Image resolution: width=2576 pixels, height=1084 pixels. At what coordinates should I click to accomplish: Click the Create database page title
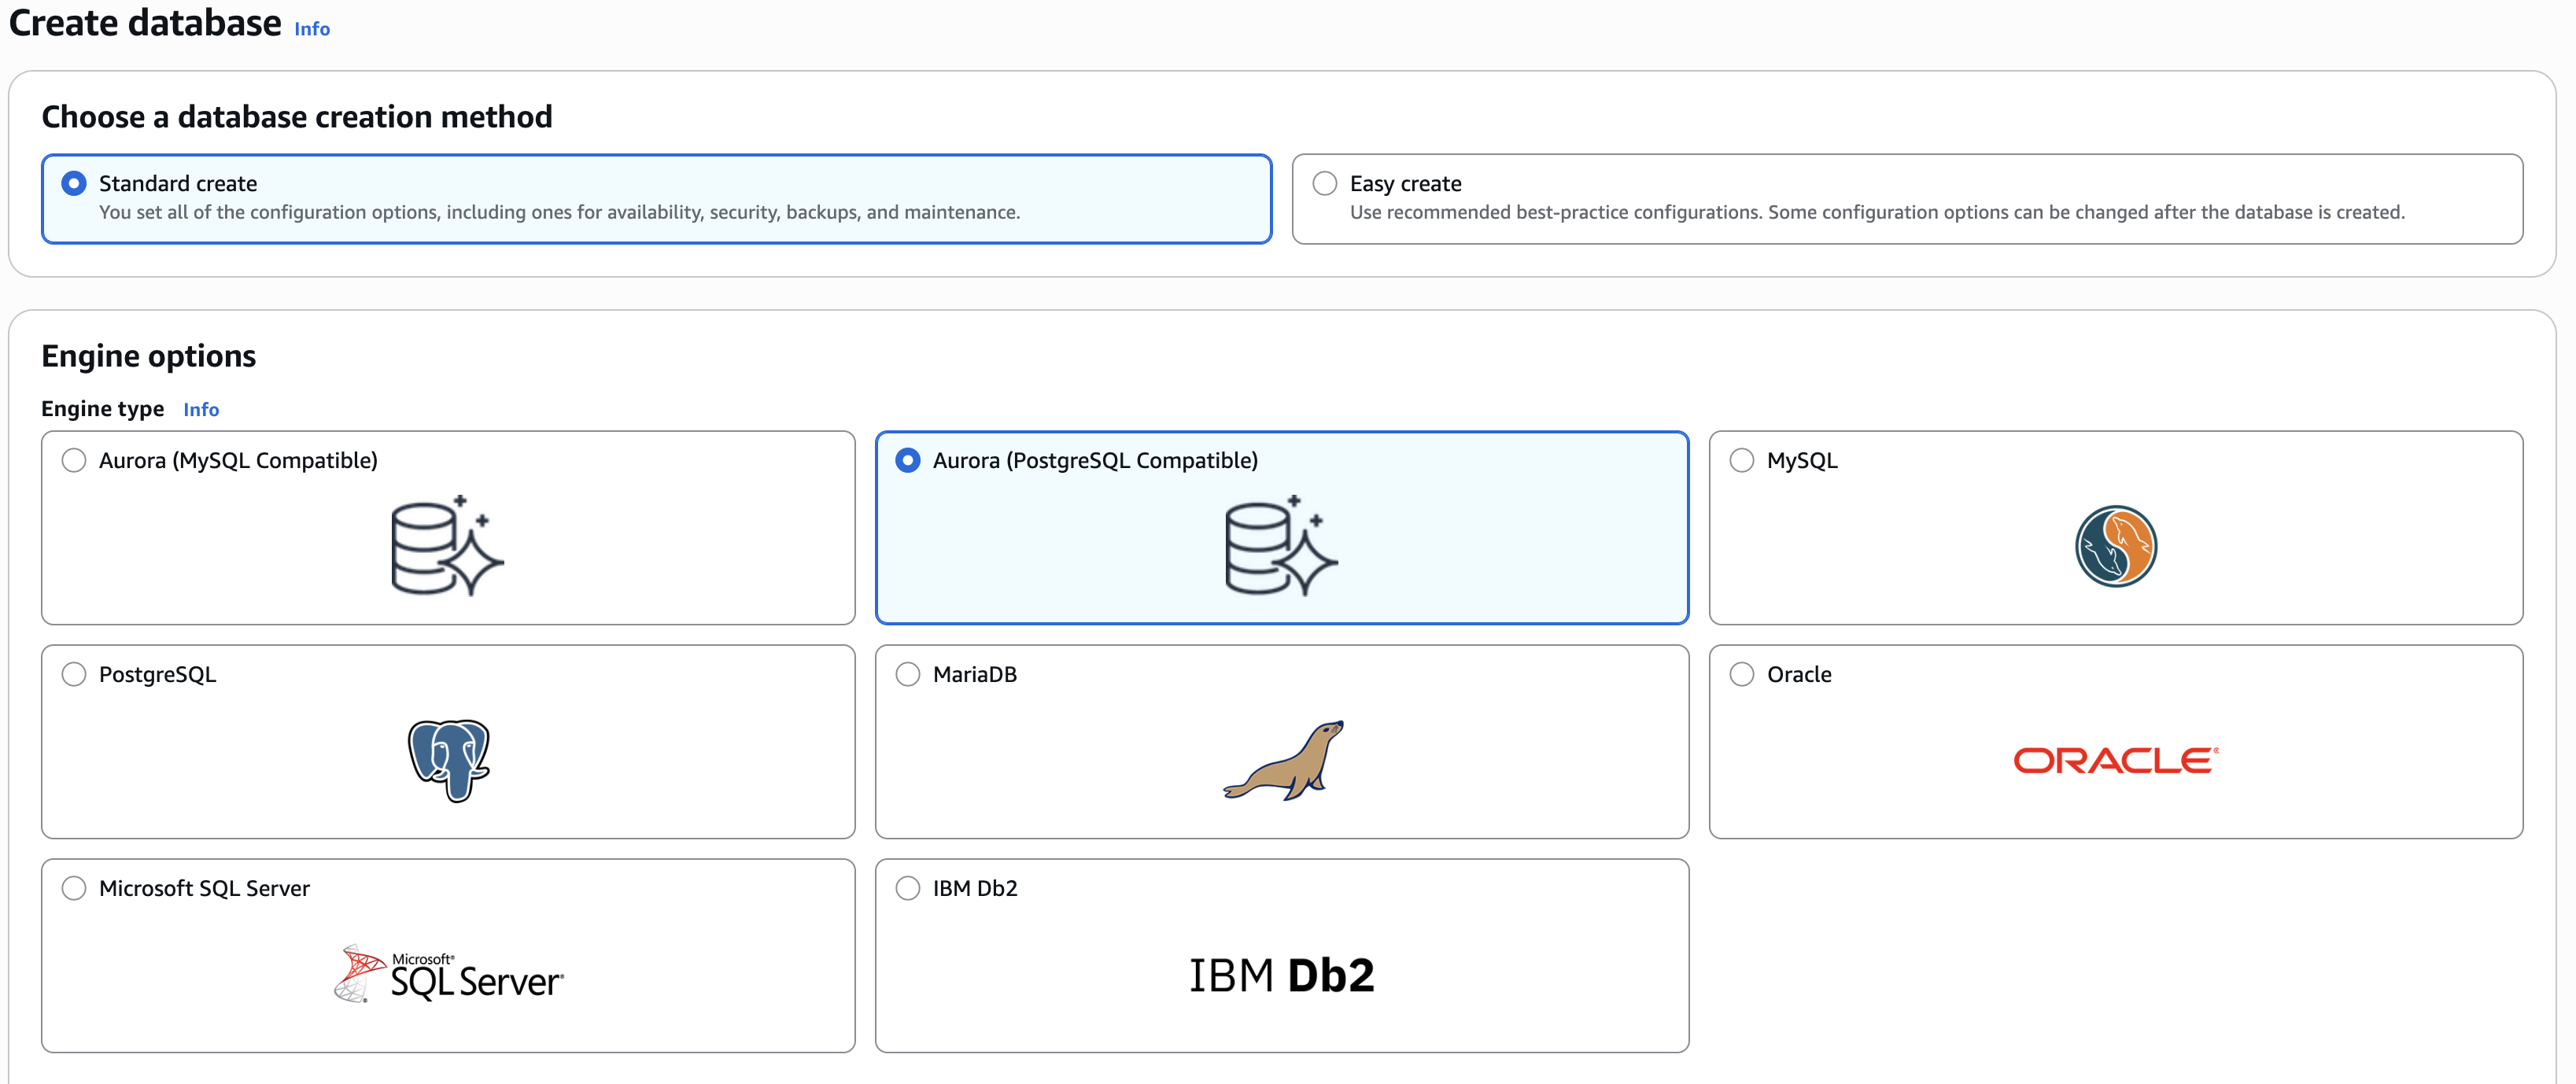tap(145, 23)
